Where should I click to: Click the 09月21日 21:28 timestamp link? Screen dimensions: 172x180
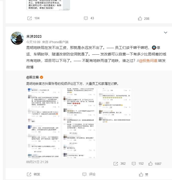point(37,162)
